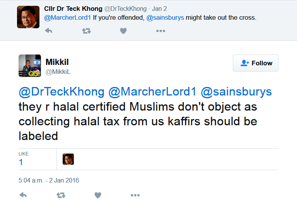This screenshot has width=297, height=203.
Task: View the like count of 1
Action: click(x=21, y=162)
